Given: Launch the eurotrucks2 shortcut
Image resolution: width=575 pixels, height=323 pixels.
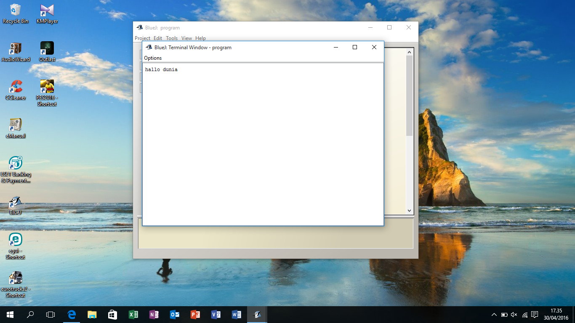Looking at the screenshot, I should [x=15, y=278].
